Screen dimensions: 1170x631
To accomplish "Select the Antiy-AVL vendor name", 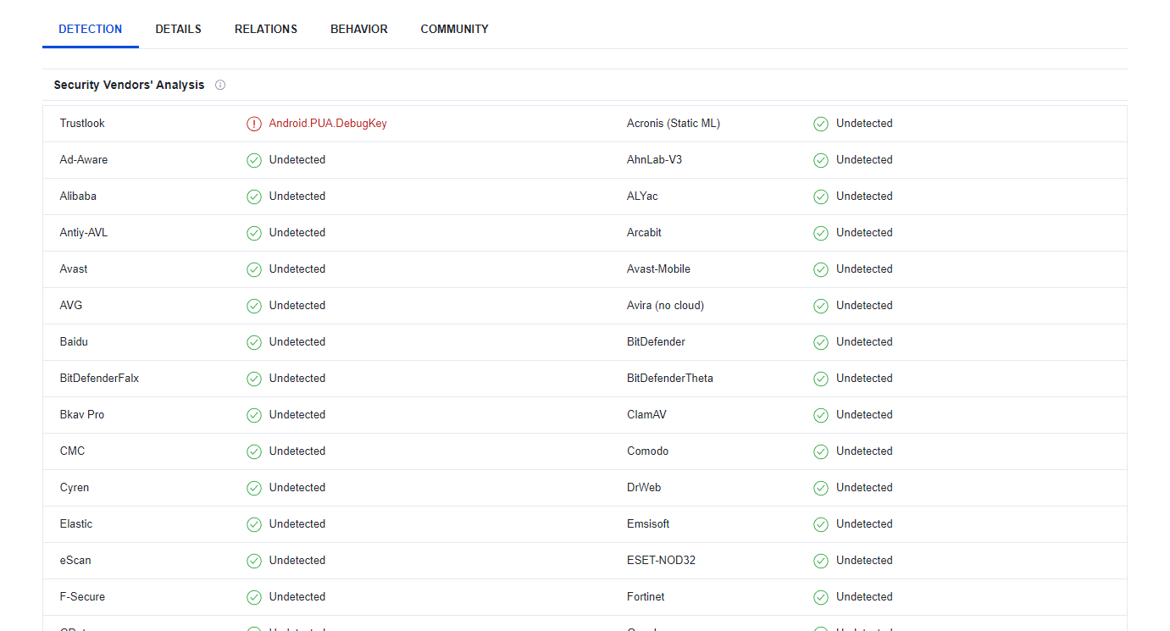I will click(84, 233).
